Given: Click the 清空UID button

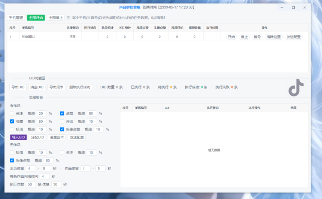Looking at the screenshot, I should click(x=37, y=87).
